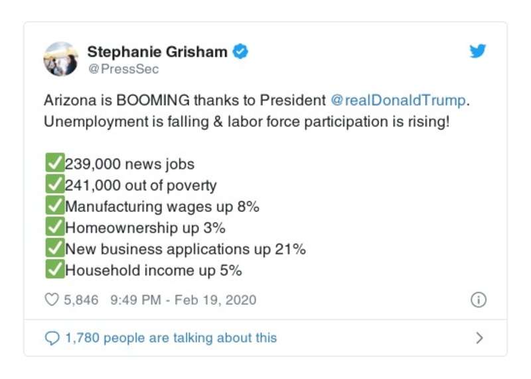Open the 9:49 PM - Feb 19, 2020 timestamp

tap(183, 300)
